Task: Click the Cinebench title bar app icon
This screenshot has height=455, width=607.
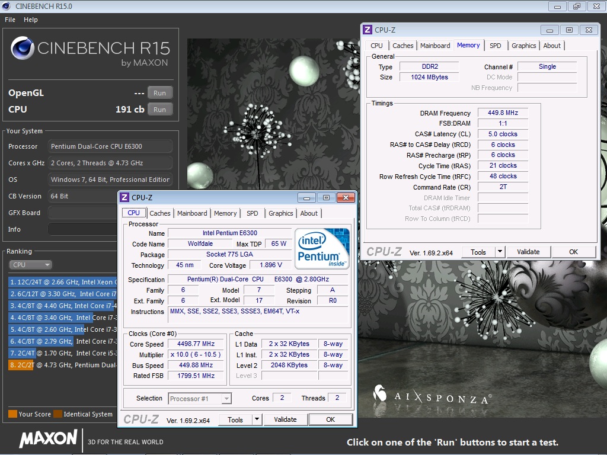Action: (6, 6)
